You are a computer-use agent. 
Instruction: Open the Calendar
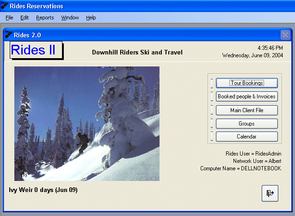(246, 137)
